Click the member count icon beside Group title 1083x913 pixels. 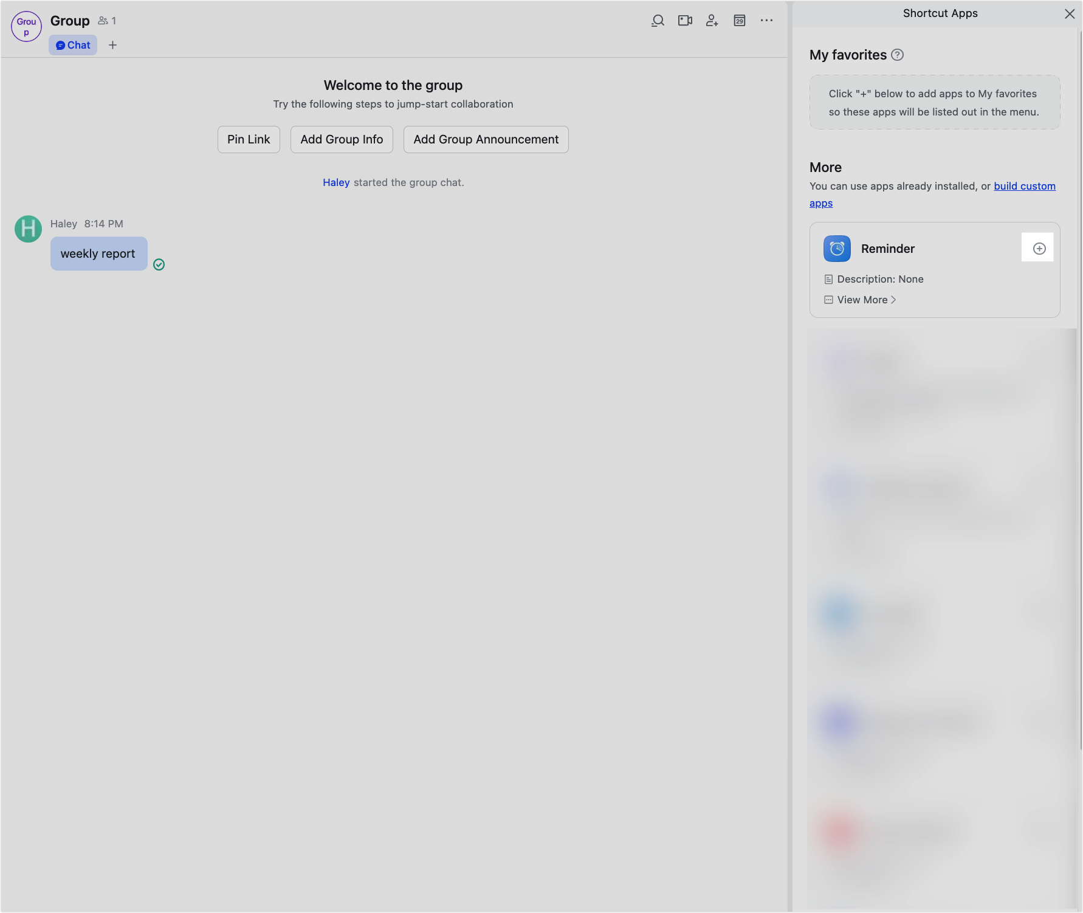click(103, 20)
